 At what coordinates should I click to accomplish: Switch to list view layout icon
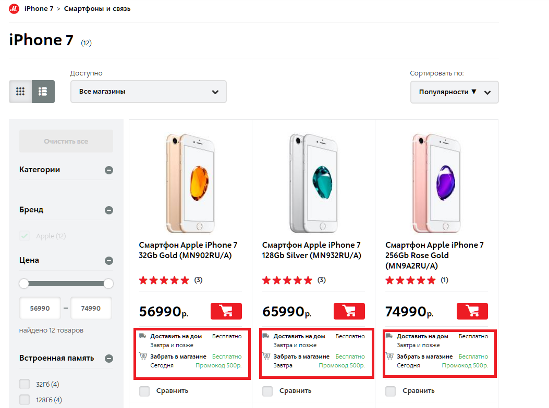coord(43,92)
